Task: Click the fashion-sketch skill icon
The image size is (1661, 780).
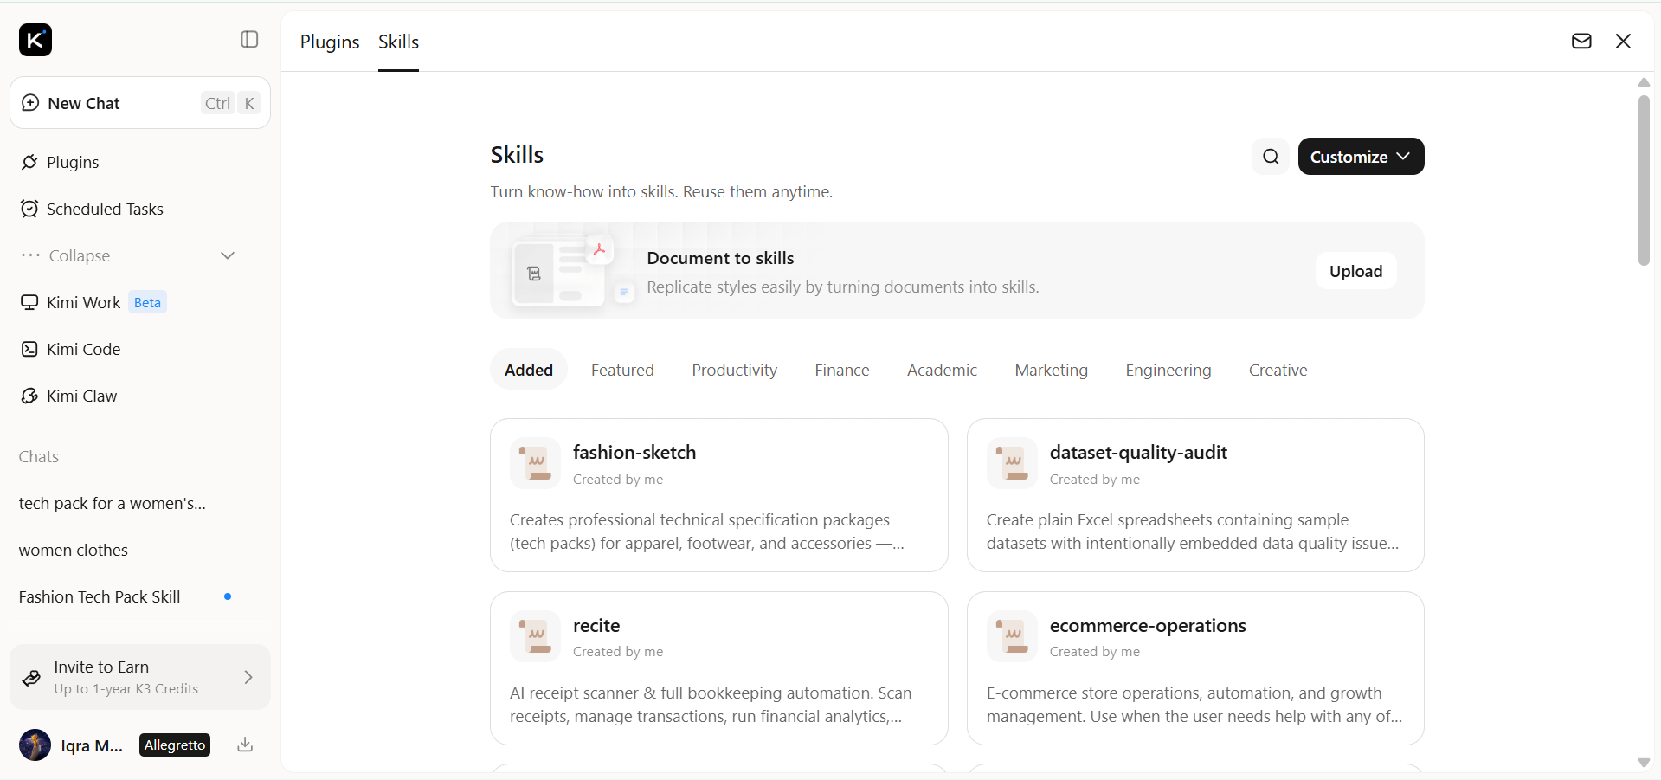Action: 535,463
